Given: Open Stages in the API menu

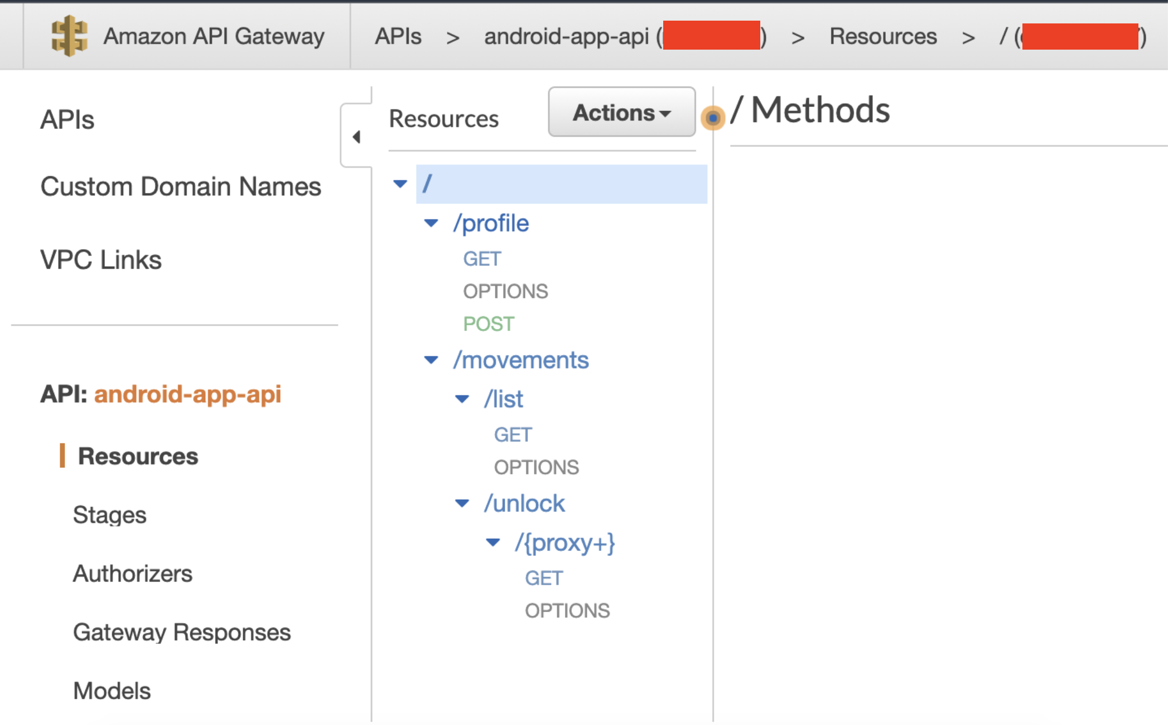Looking at the screenshot, I should [109, 514].
